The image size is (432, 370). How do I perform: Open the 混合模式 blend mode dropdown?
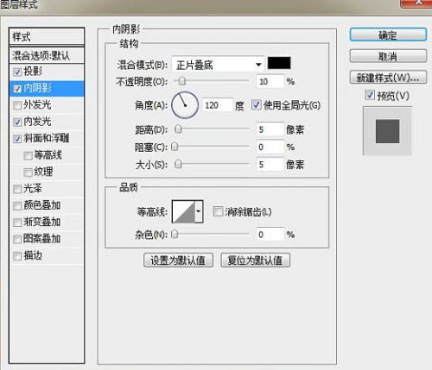click(x=218, y=65)
